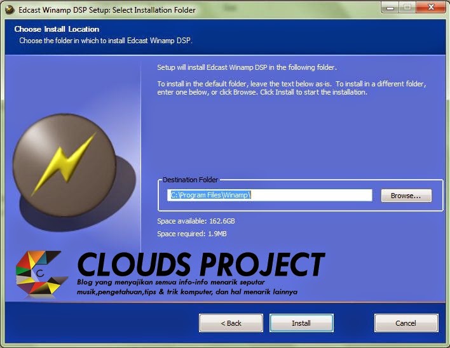Click the window title "Select Installation Folder"
The width and height of the screenshot is (450, 348).
coord(154,10)
